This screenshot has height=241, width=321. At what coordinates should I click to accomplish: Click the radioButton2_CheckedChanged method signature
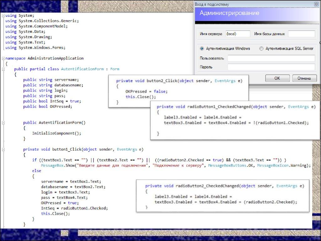tap(224, 186)
